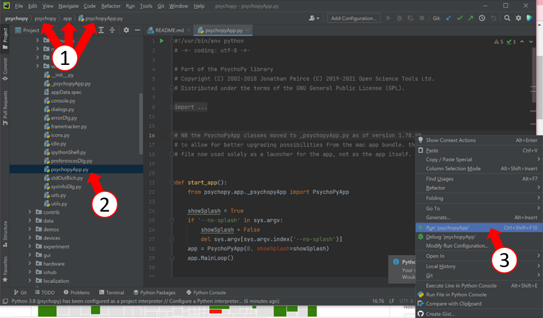Expand the demos folder

30,230
